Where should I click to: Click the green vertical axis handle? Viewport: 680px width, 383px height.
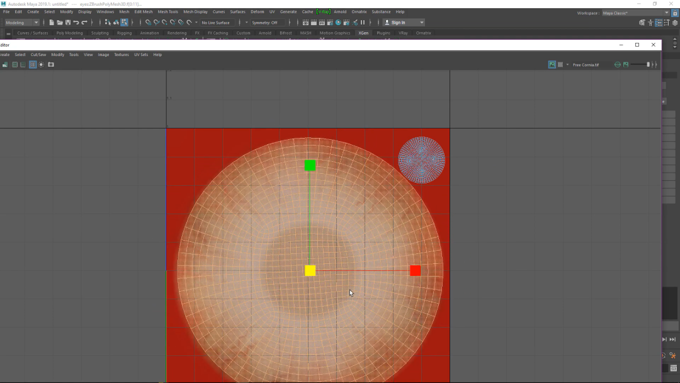tap(310, 166)
